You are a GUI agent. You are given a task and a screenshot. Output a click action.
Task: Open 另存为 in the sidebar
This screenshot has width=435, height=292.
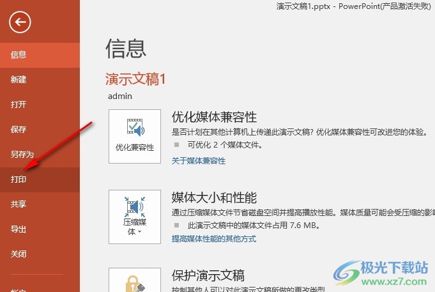(40, 155)
